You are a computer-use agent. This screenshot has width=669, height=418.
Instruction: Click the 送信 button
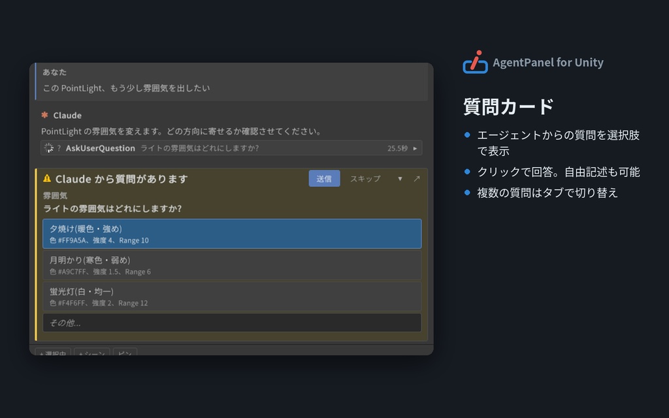pos(324,178)
